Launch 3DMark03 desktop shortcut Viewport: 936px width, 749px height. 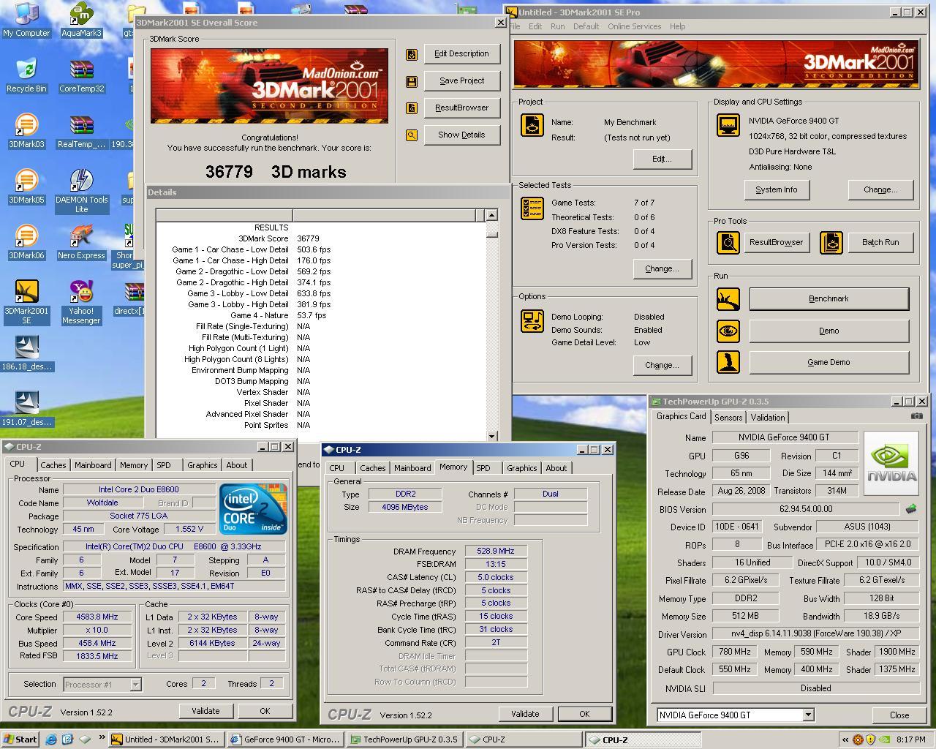[26, 131]
